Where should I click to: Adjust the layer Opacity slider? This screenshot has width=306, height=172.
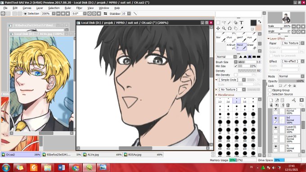click(x=291, y=81)
